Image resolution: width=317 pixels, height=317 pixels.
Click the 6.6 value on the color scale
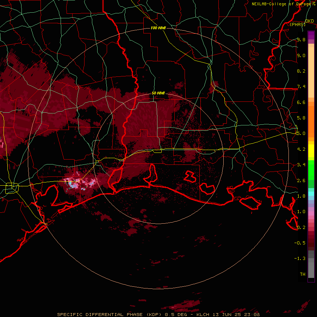pos(301,102)
